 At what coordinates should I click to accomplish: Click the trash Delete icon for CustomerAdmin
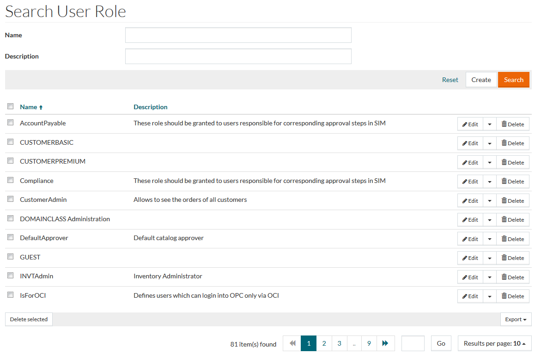click(504, 201)
